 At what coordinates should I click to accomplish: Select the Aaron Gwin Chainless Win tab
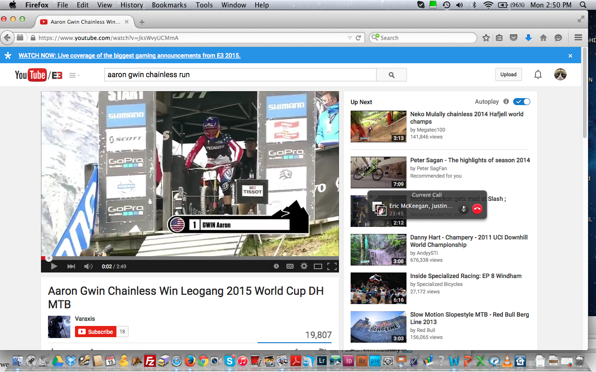84,22
